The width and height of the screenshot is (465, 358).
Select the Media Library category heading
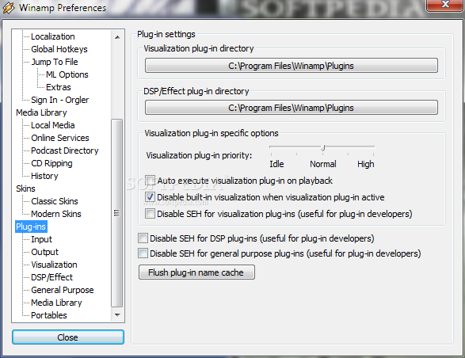click(x=41, y=112)
